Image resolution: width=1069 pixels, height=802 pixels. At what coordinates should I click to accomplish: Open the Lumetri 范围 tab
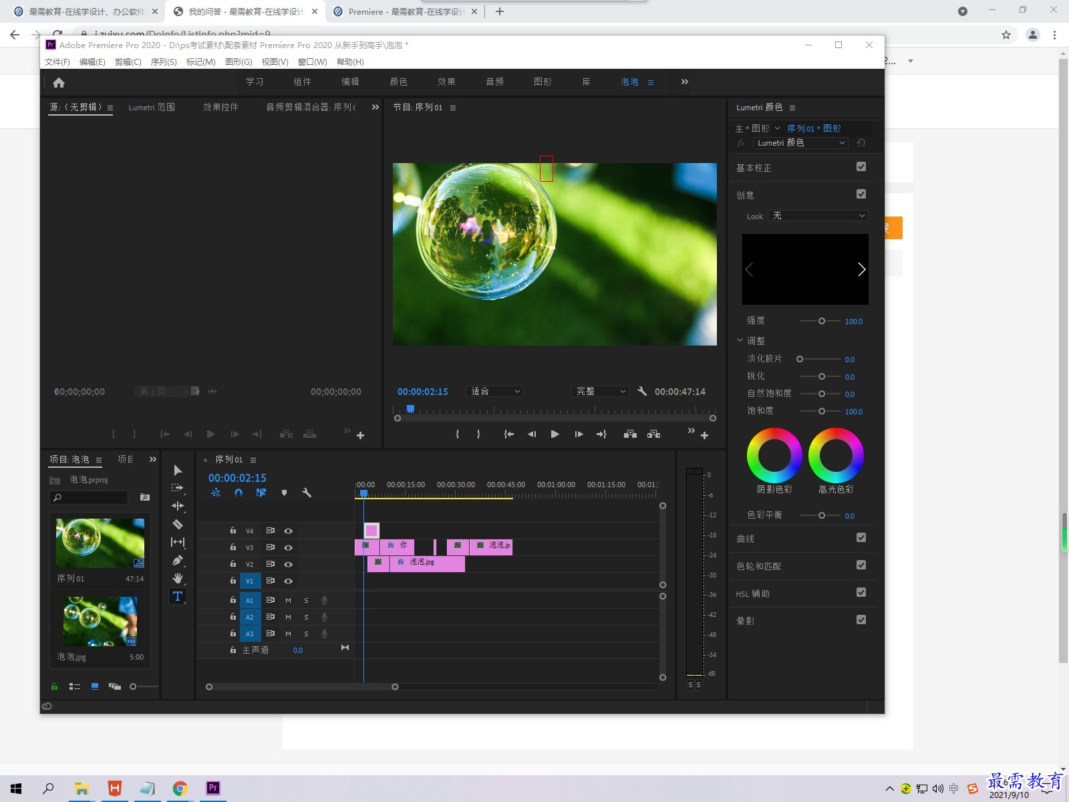(152, 107)
